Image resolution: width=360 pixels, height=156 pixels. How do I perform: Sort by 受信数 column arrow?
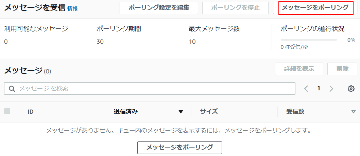click(353, 112)
